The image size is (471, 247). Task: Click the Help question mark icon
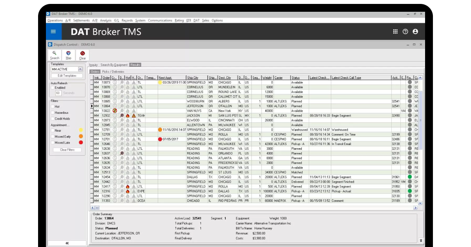pyautogui.click(x=405, y=32)
